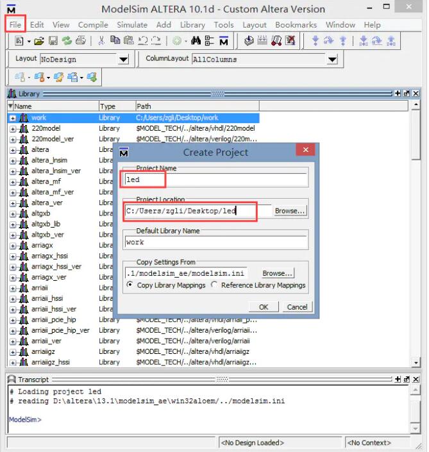Select the arriaiigz library row
The height and width of the screenshot is (452, 429).
point(133,351)
